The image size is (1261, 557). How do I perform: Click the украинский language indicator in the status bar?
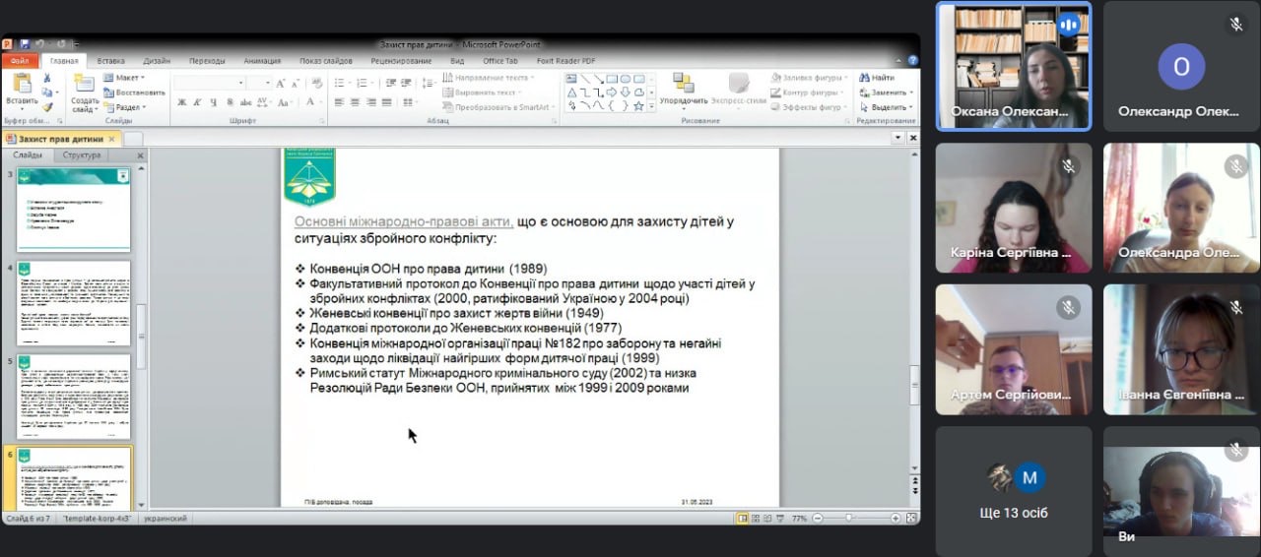pyautogui.click(x=166, y=518)
